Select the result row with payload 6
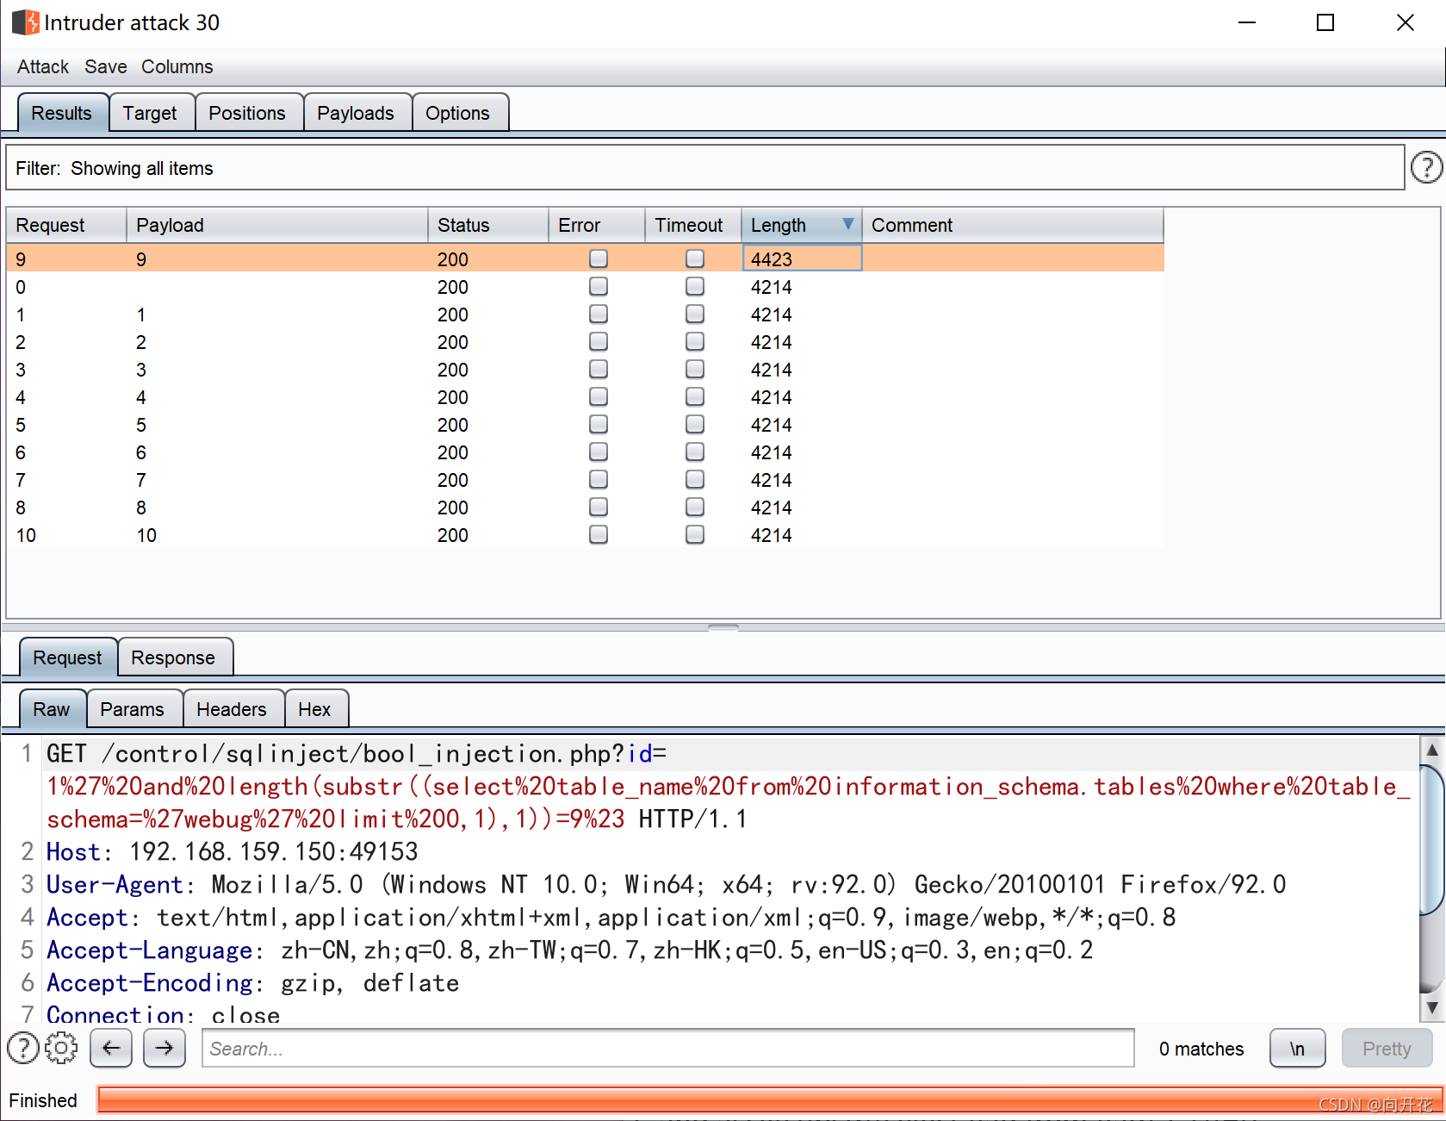This screenshot has height=1121, width=1446. pos(585,452)
